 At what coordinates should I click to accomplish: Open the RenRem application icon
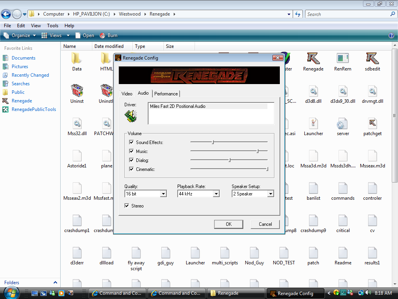pos(342,59)
